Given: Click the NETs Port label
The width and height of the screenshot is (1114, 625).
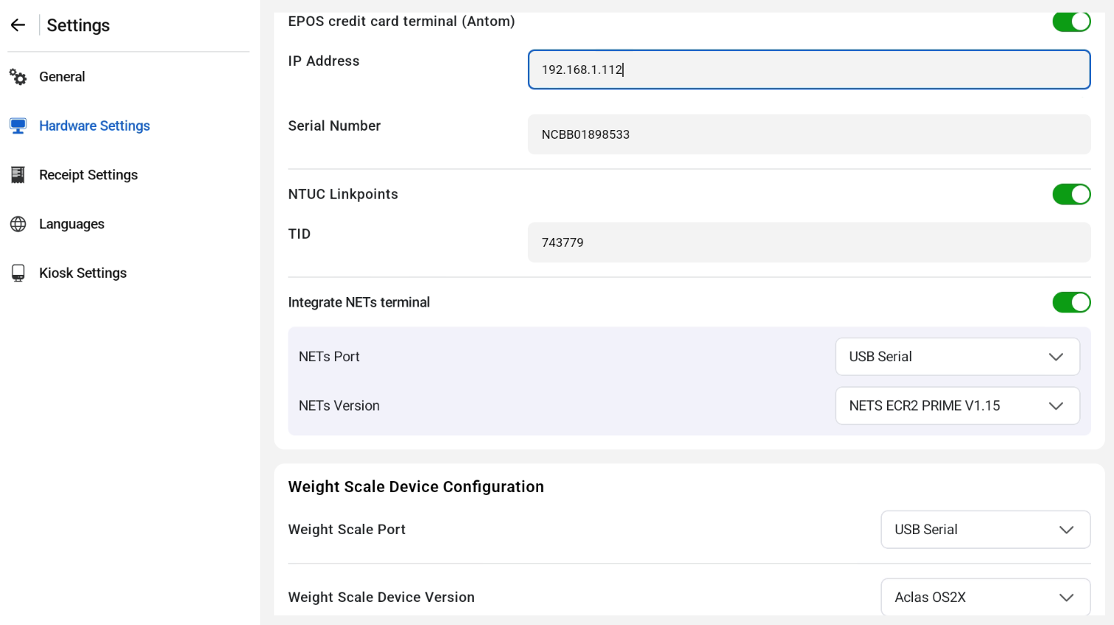Looking at the screenshot, I should [329, 357].
